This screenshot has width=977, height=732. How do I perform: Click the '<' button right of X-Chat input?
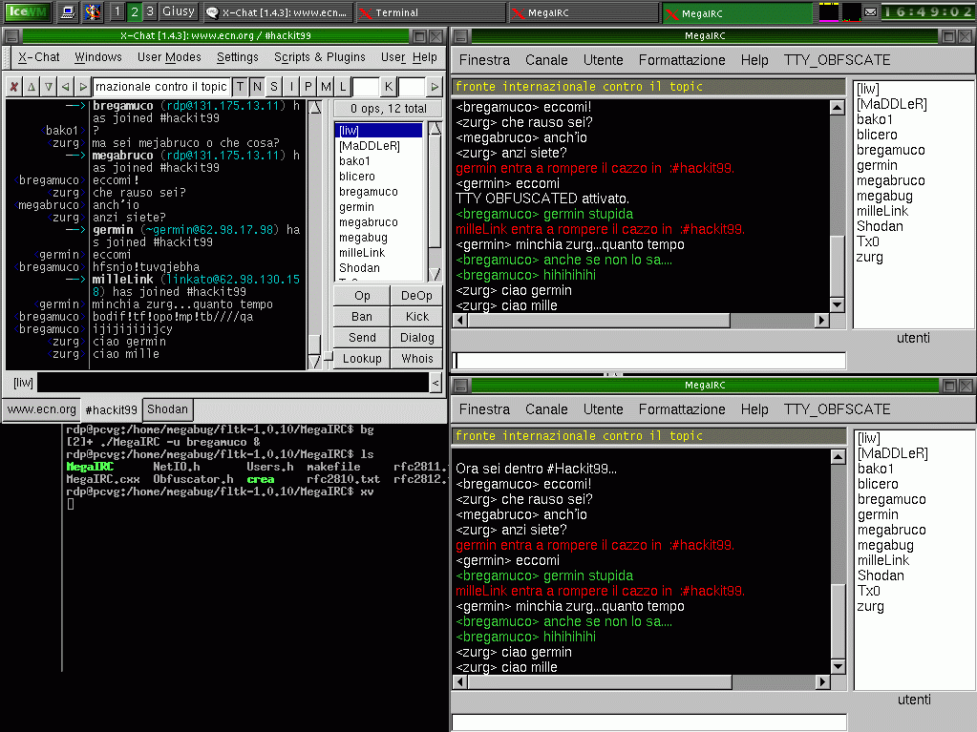point(435,382)
